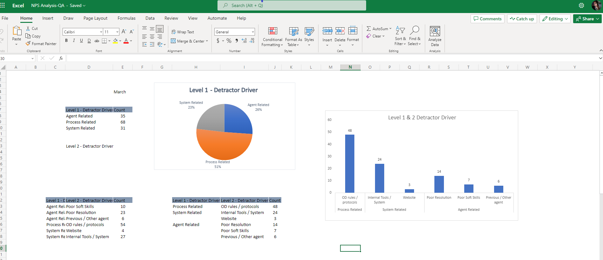This screenshot has width=603, height=260.
Task: Cut the selection with the scissors icon
Action: (28, 29)
